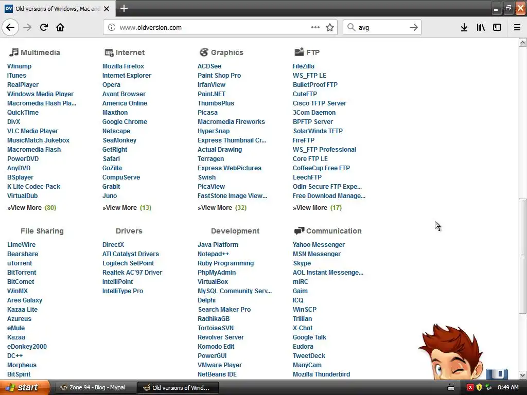Click the scrollbar down arrow

coord(522,375)
